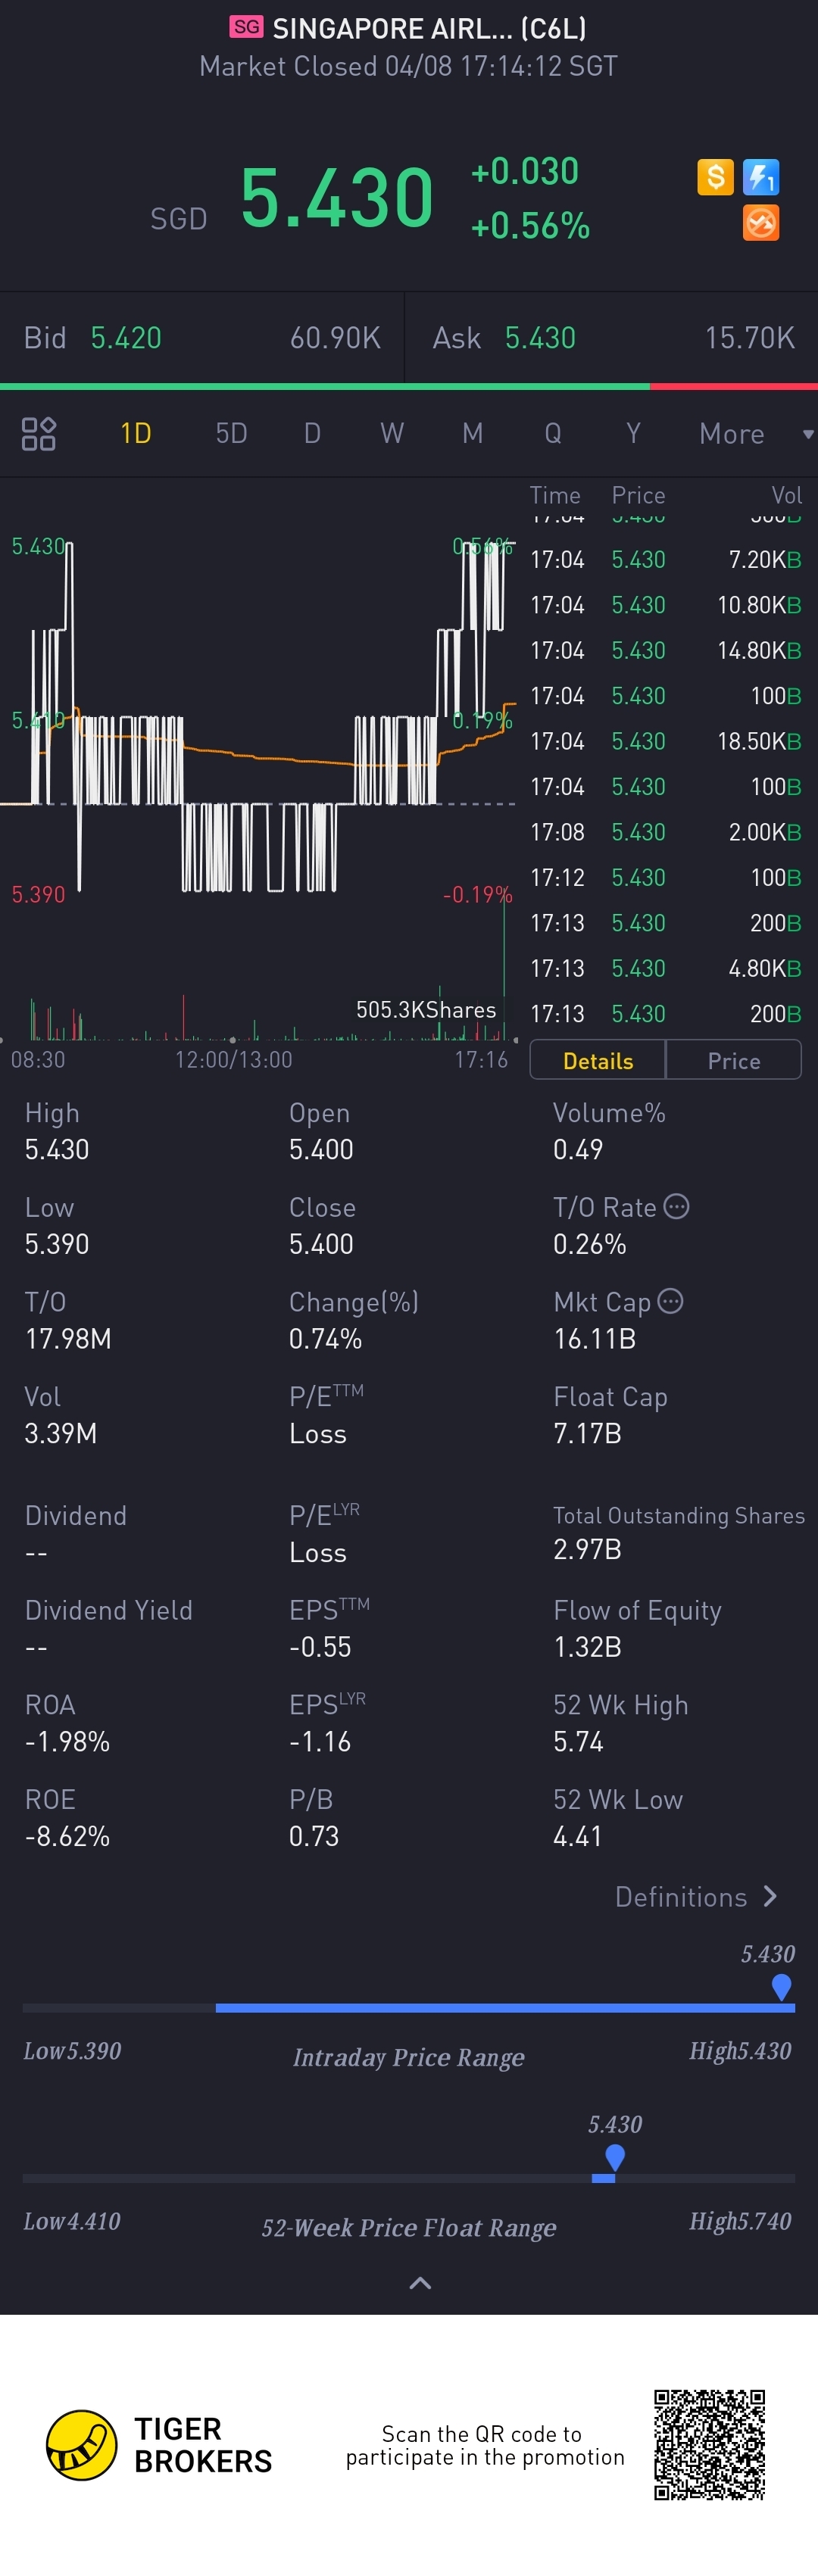Tap the yellow dollar sign icon

[x=715, y=177]
